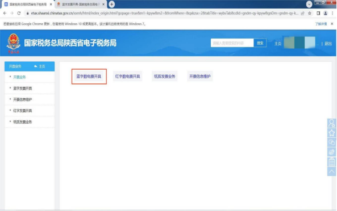Click in the site search input field
Screen dimensions: 337x211
[x=232, y=43]
